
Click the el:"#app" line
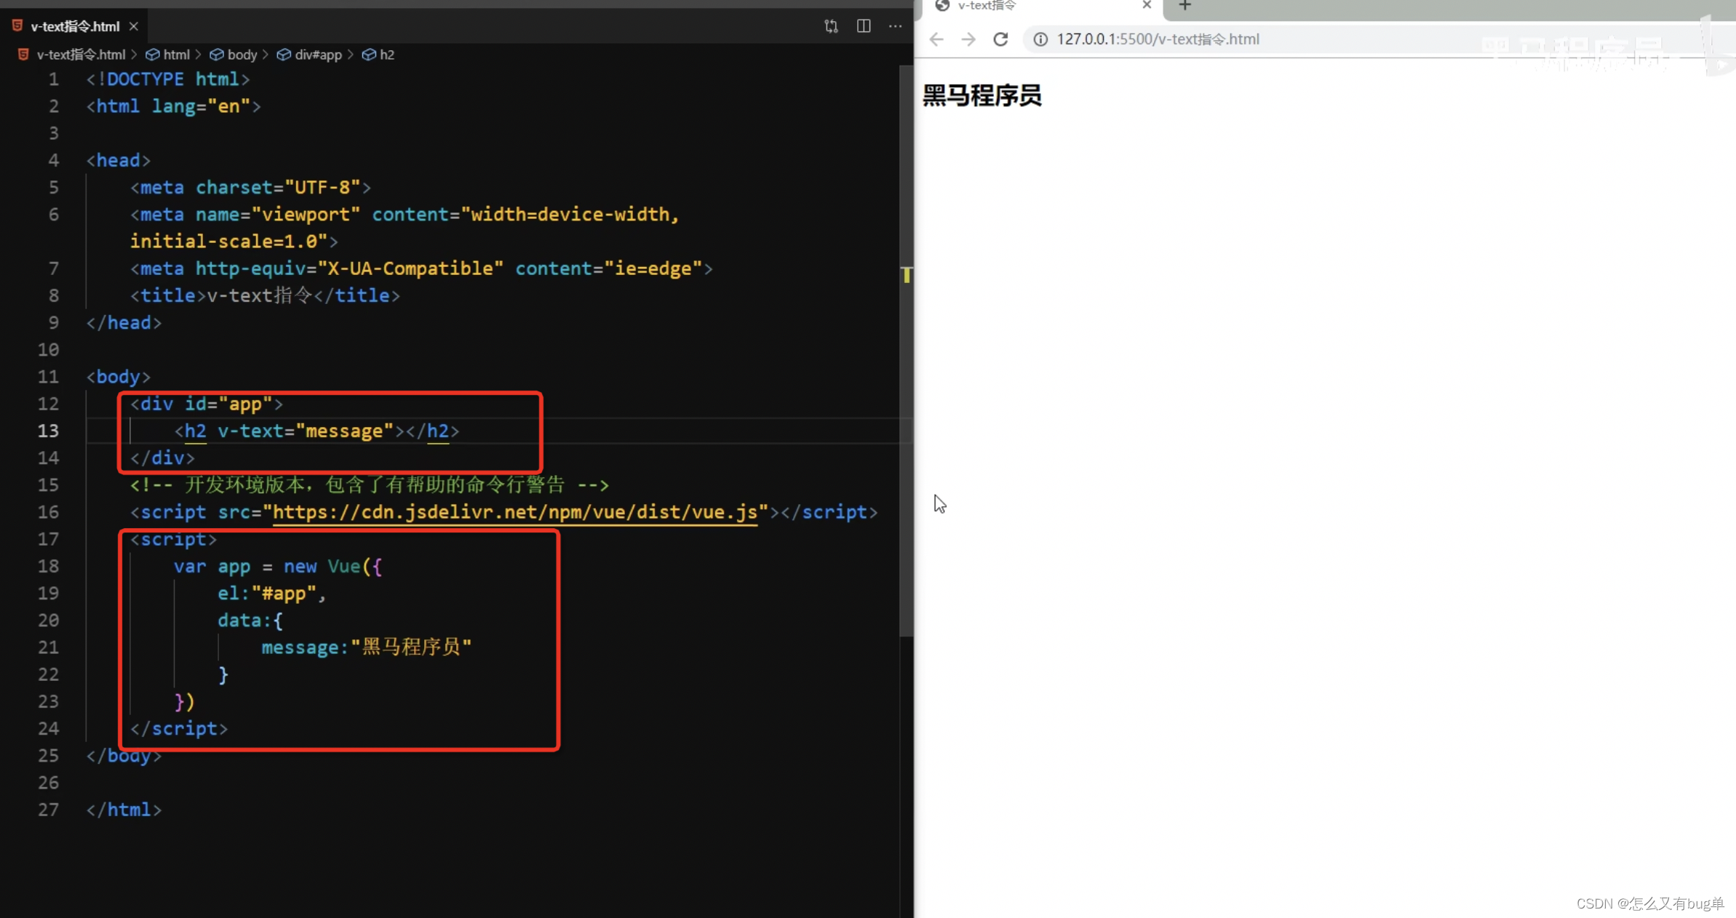tap(271, 594)
